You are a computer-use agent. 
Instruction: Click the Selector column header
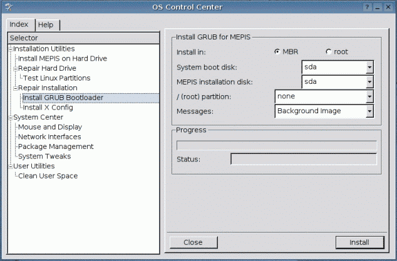[x=83, y=38]
